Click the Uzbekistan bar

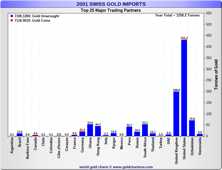click(x=192, y=128)
